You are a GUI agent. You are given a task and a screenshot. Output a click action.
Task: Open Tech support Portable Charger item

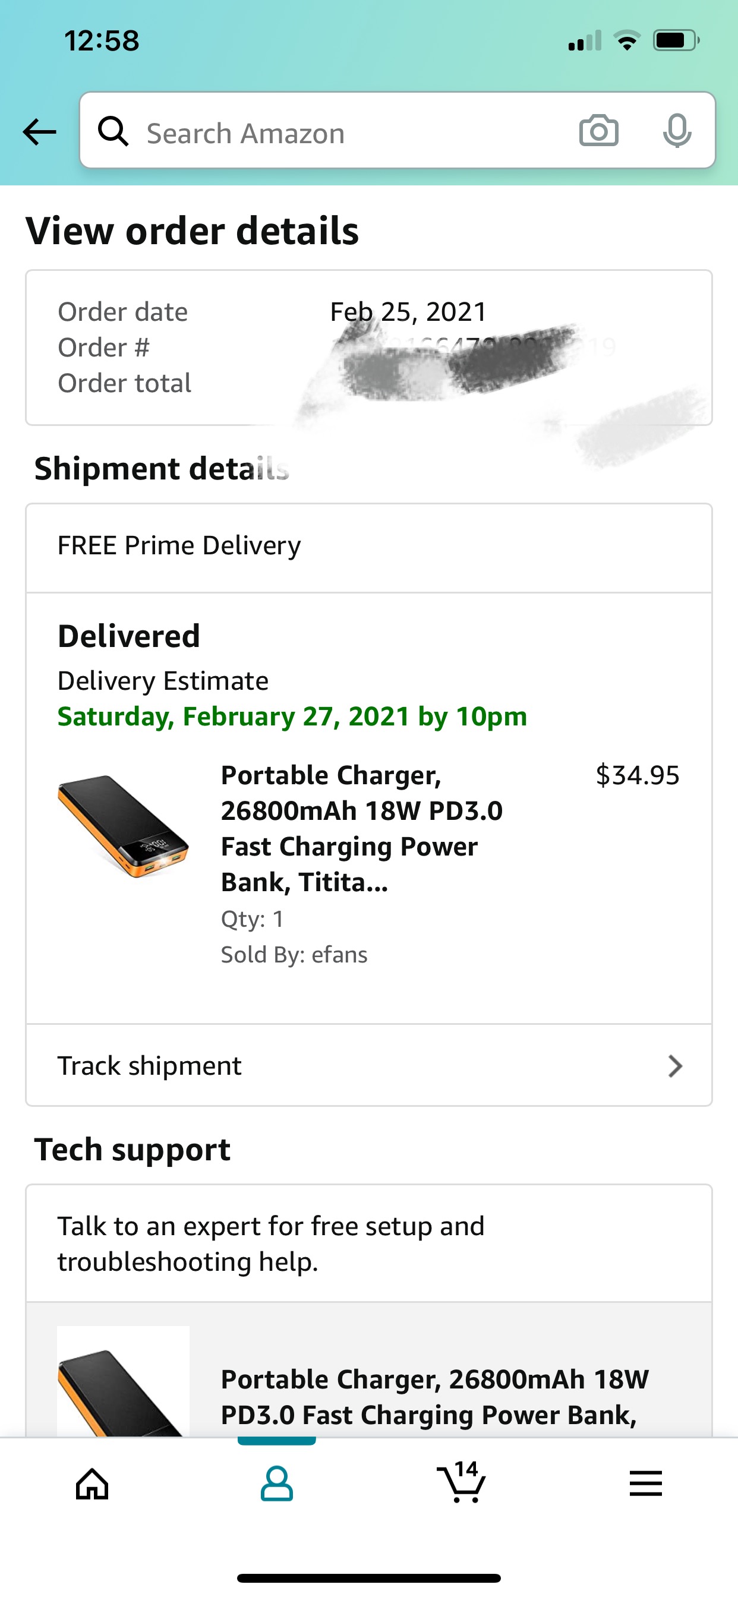[434, 1397]
